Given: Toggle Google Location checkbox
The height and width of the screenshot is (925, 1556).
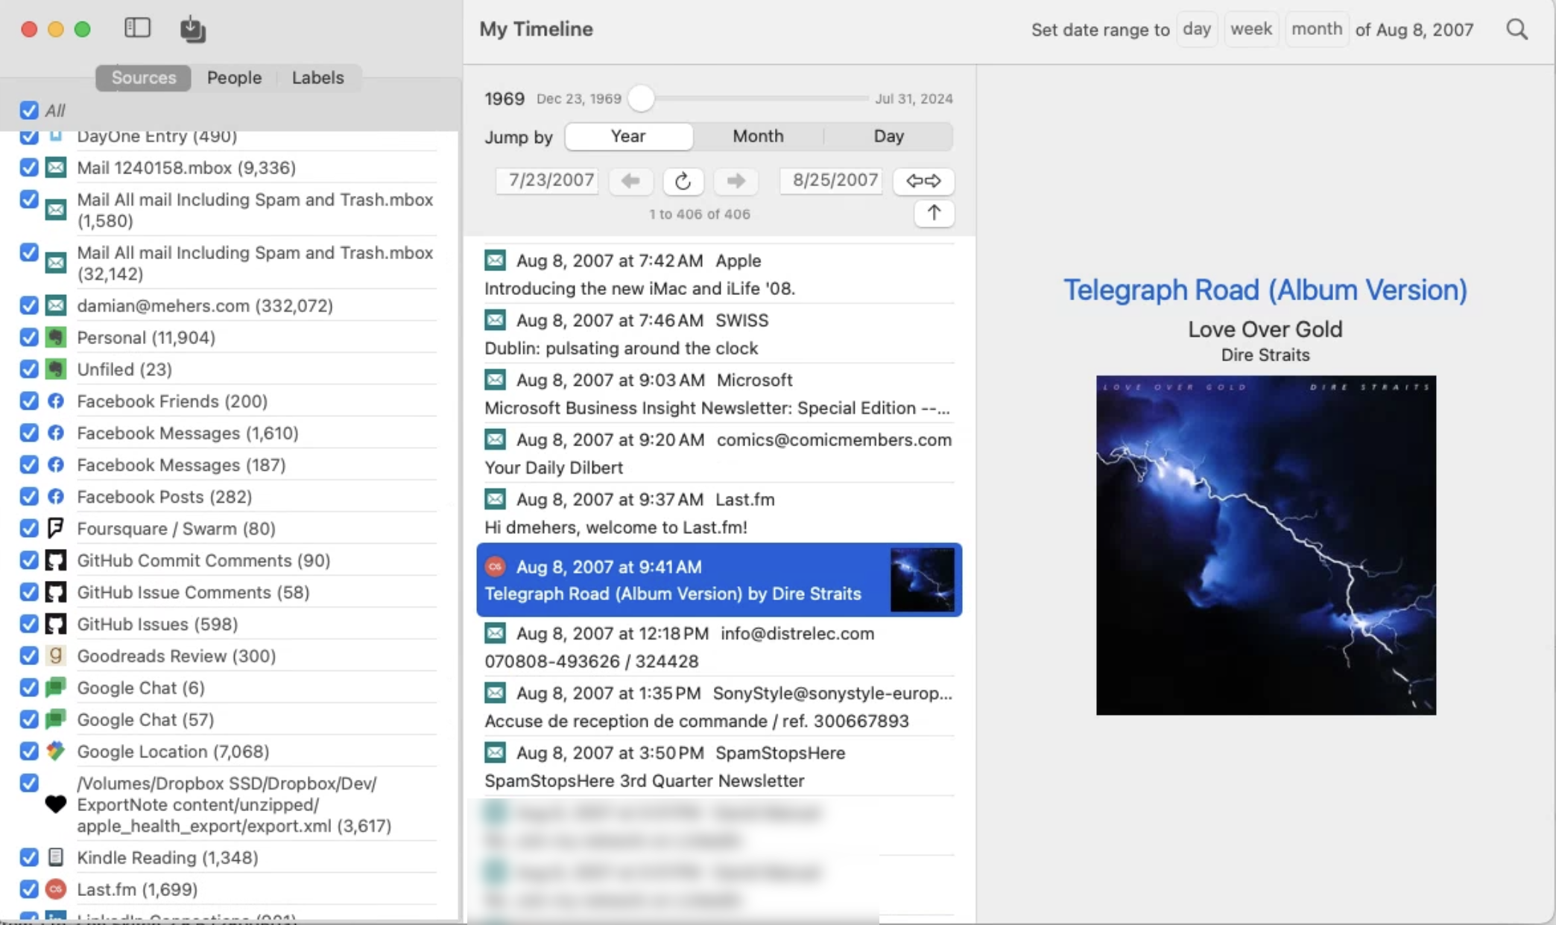Looking at the screenshot, I should pos(29,751).
